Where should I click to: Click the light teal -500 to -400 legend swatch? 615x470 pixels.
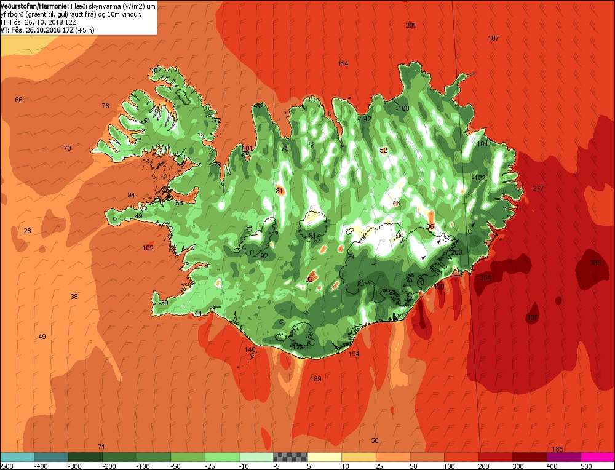pos(17,457)
